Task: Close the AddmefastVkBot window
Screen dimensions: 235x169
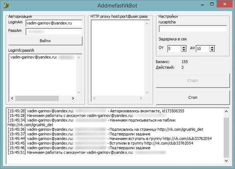Action: click(x=224, y=4)
